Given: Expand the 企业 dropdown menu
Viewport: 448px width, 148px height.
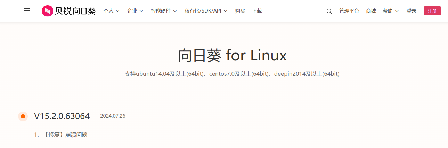Looking at the screenshot, I should point(135,11).
